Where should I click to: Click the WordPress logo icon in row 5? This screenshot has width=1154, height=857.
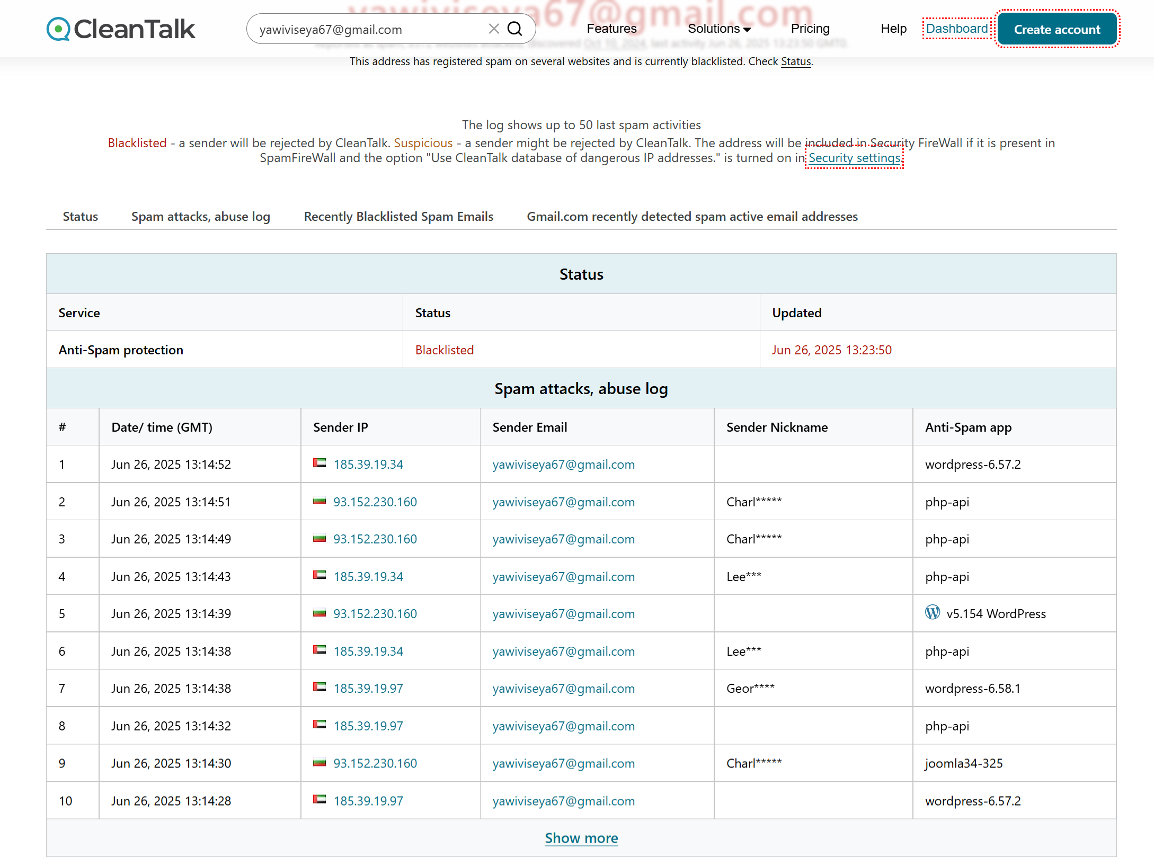pyautogui.click(x=933, y=612)
